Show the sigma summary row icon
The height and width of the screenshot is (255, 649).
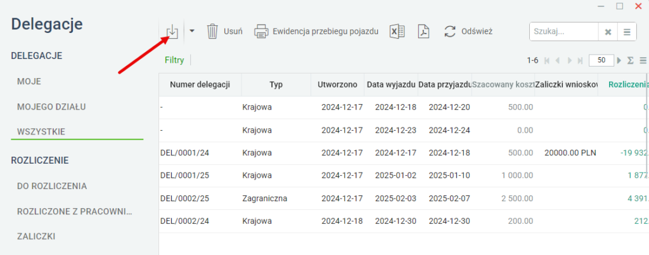pyautogui.click(x=631, y=60)
